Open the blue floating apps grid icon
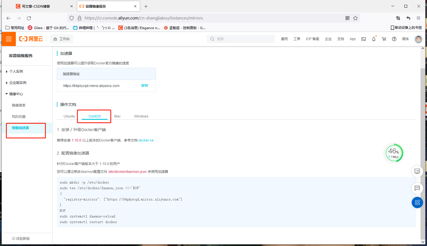Screen dimensions: 427x246 pyautogui.click(x=417, y=203)
